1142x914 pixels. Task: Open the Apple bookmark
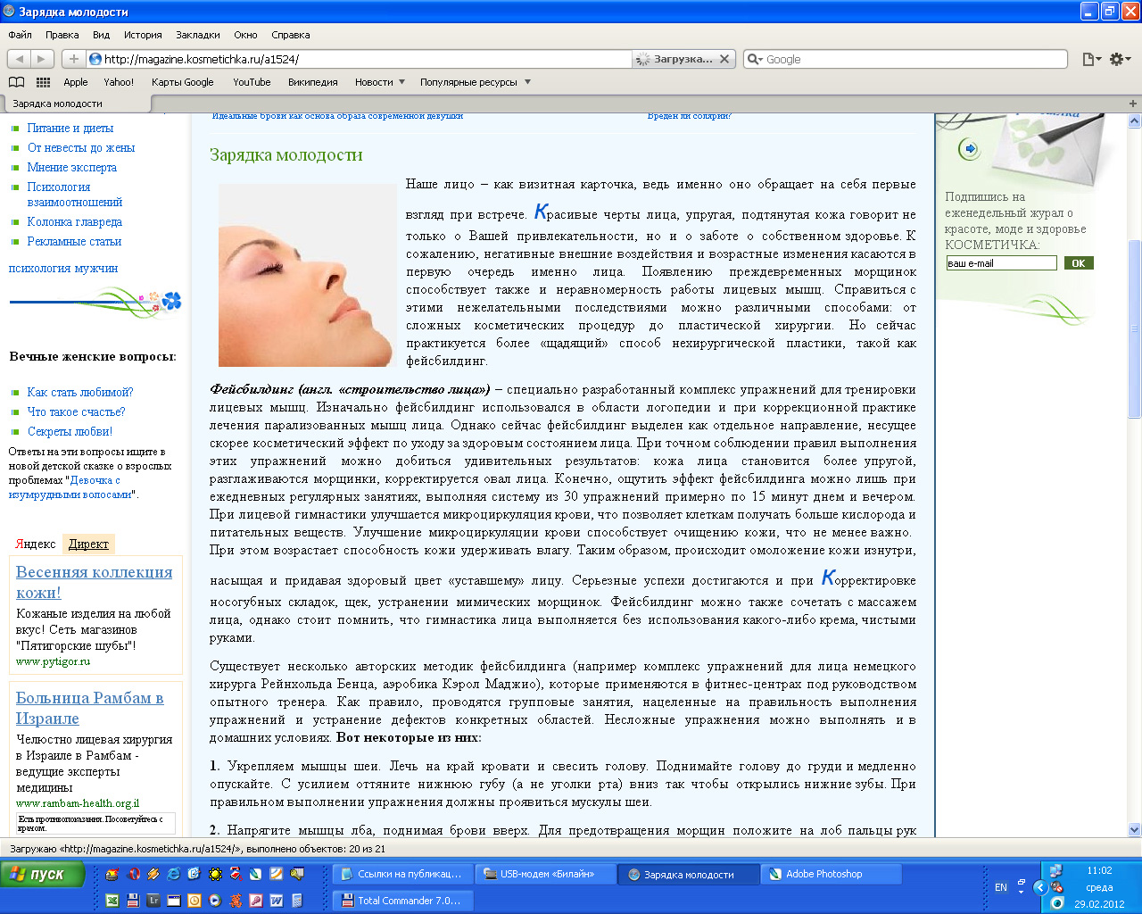76,82
